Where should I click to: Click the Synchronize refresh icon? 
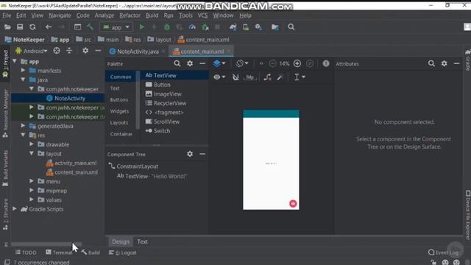(32, 27)
